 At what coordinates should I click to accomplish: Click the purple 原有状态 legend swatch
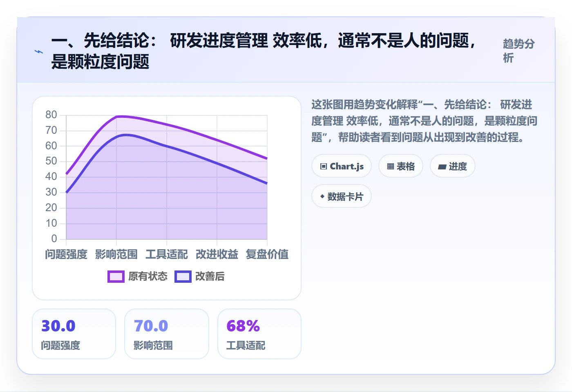click(x=116, y=277)
